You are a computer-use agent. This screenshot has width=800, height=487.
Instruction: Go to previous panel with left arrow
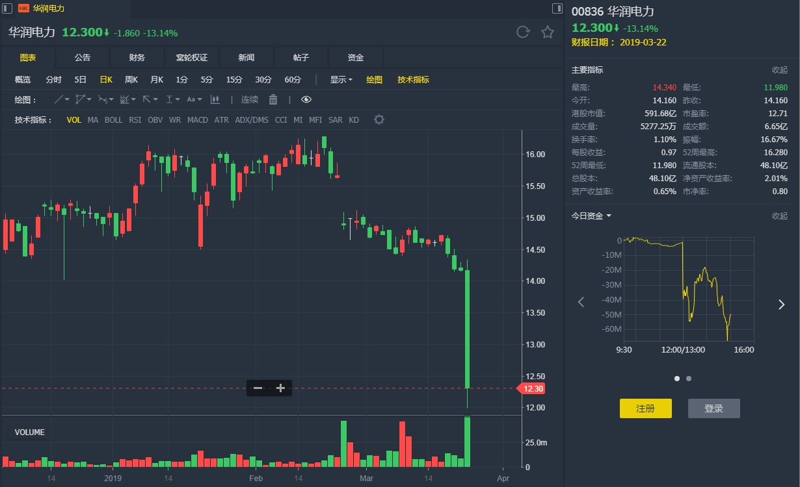(581, 302)
